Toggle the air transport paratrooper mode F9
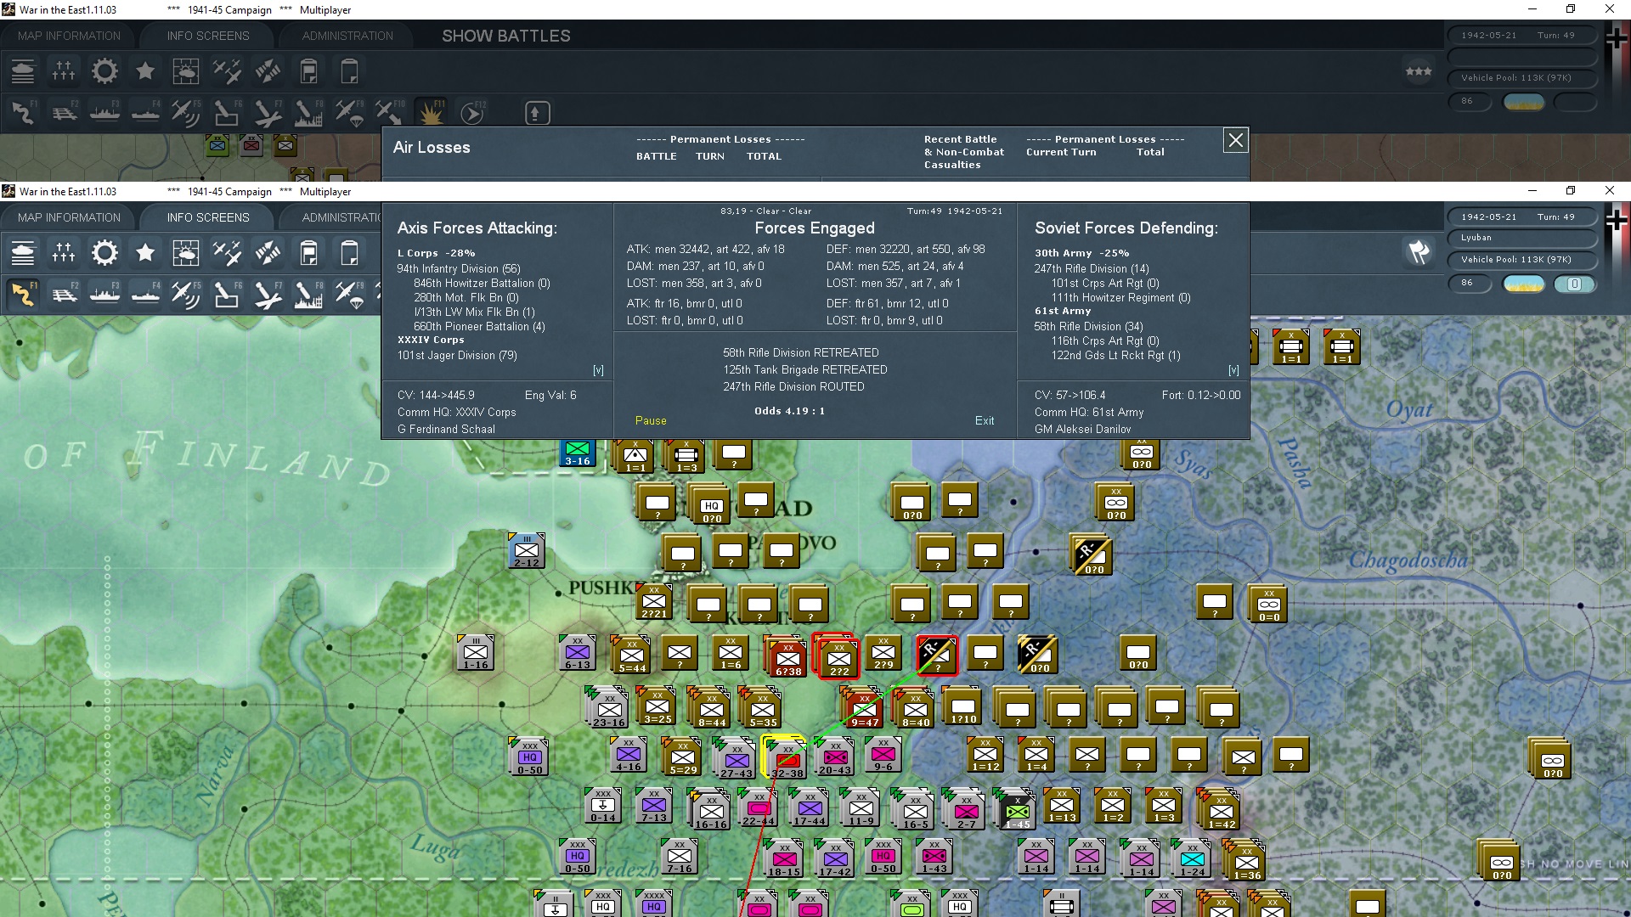Viewport: 1631px width, 917px height. point(349,294)
